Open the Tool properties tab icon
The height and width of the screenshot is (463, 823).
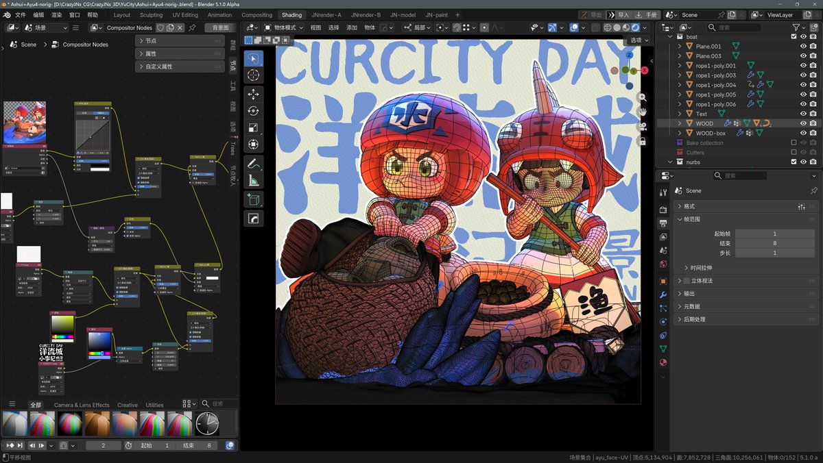click(x=663, y=192)
